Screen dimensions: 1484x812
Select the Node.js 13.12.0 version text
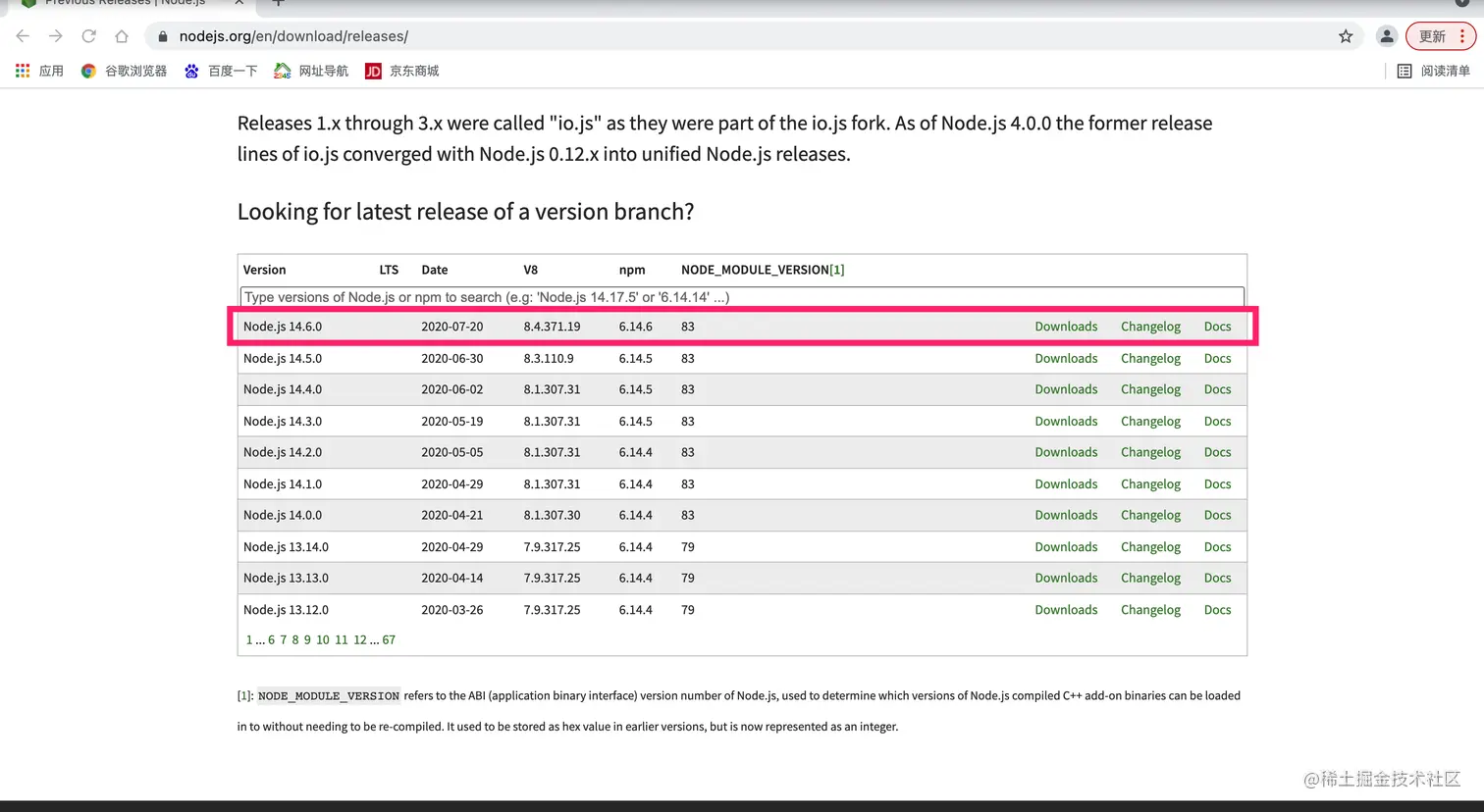click(x=286, y=609)
